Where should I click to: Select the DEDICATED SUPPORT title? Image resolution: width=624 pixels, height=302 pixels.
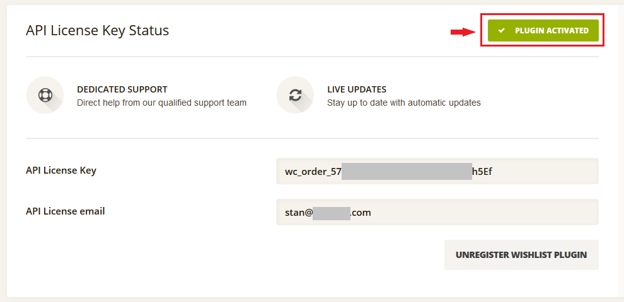click(122, 89)
